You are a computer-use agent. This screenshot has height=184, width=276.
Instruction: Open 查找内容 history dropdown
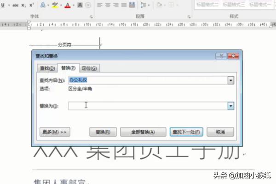[231, 80]
